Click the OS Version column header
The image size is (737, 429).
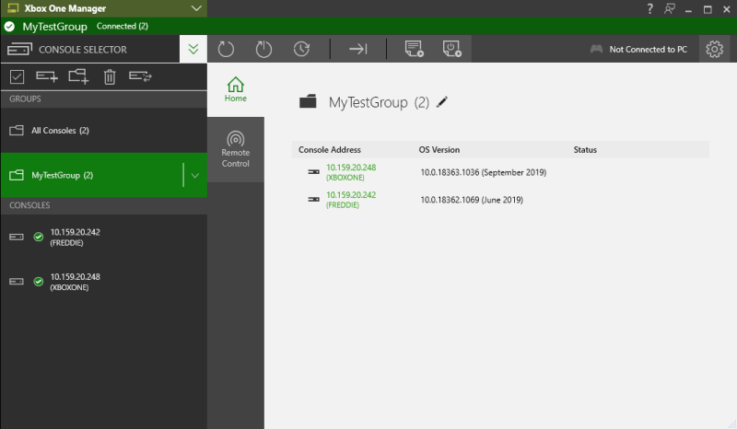[x=439, y=150]
